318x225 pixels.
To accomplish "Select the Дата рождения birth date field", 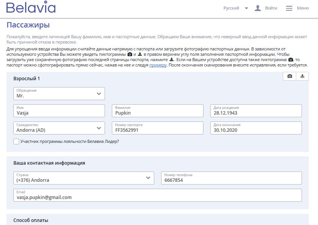I will pos(256,111).
